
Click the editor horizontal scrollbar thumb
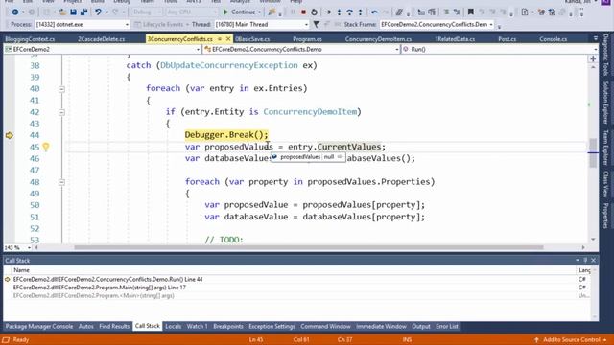309,247
